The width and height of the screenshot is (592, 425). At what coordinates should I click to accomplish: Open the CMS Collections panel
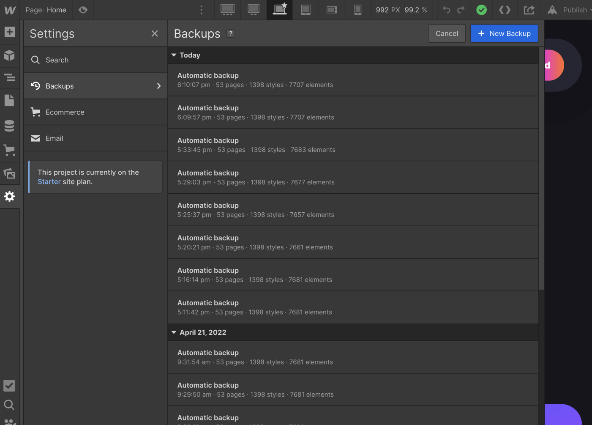(10, 126)
